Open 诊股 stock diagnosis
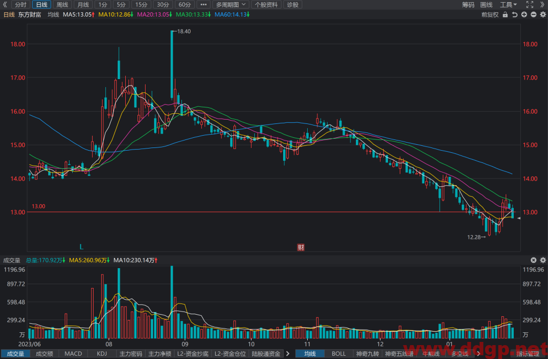This screenshot has width=548, height=359. [293, 4]
